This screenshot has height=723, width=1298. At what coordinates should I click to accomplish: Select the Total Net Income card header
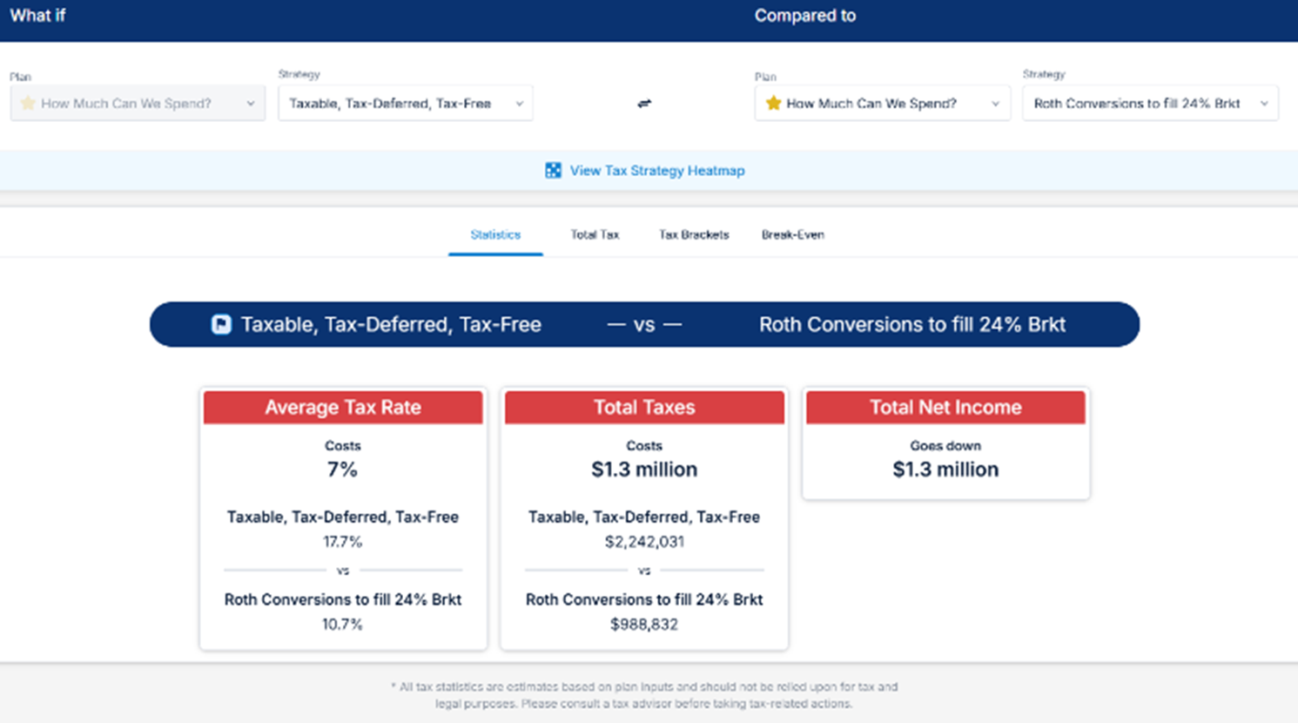[x=945, y=408]
